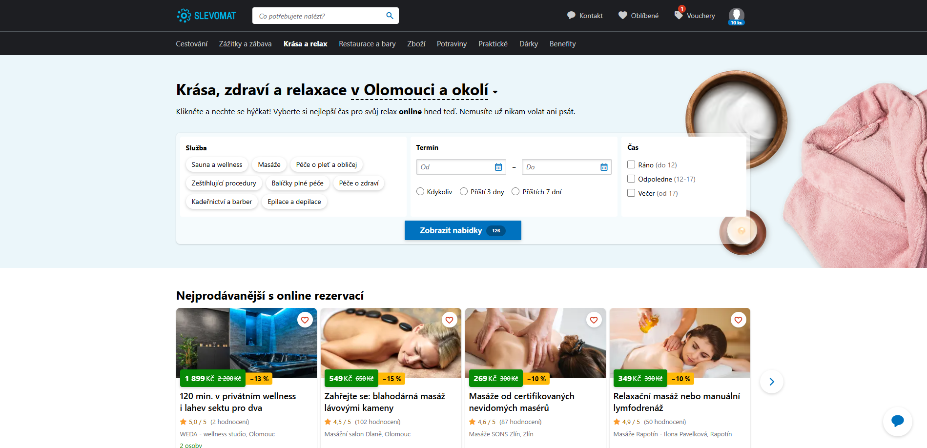Viewport: 927px width, 448px height.
Task: Open Oblíbené heart icon
Action: (623, 16)
